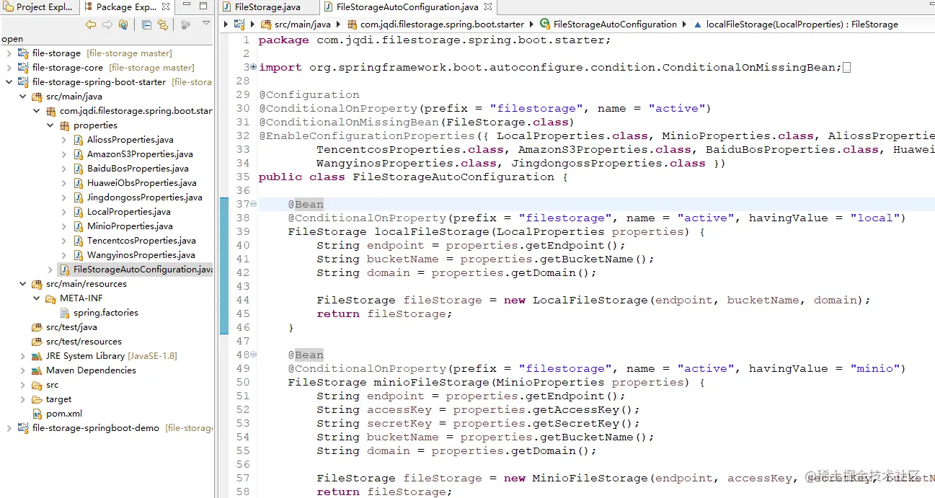Click the META-INF folder icon
The height and width of the screenshot is (498, 935).
pyautogui.click(x=50, y=298)
